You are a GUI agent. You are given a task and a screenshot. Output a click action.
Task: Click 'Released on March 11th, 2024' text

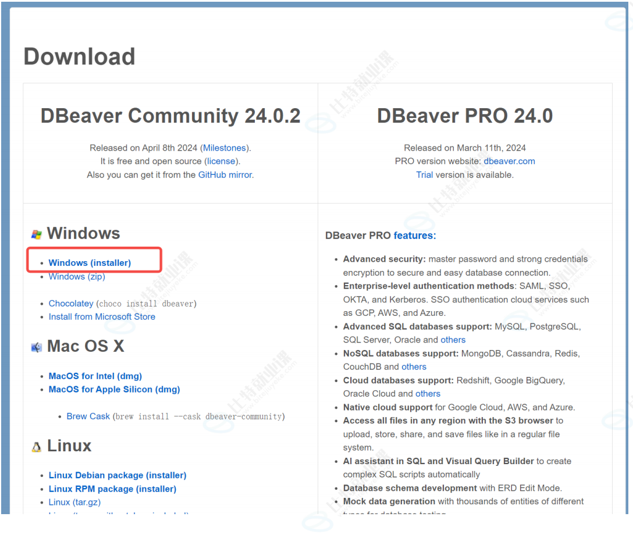(x=465, y=148)
